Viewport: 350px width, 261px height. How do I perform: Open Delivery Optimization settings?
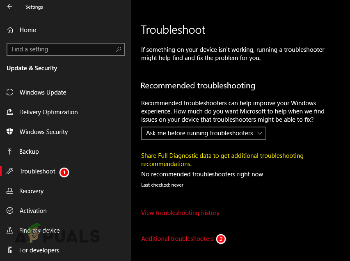point(48,112)
